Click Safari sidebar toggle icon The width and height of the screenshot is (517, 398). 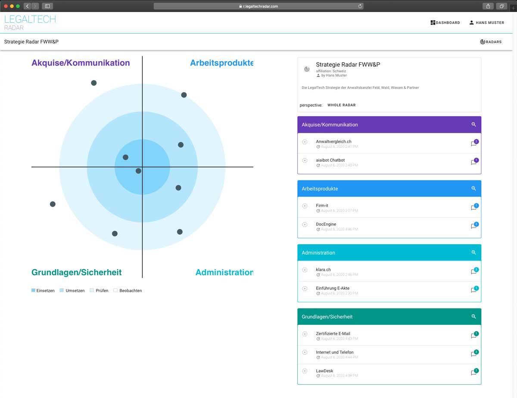point(47,6)
